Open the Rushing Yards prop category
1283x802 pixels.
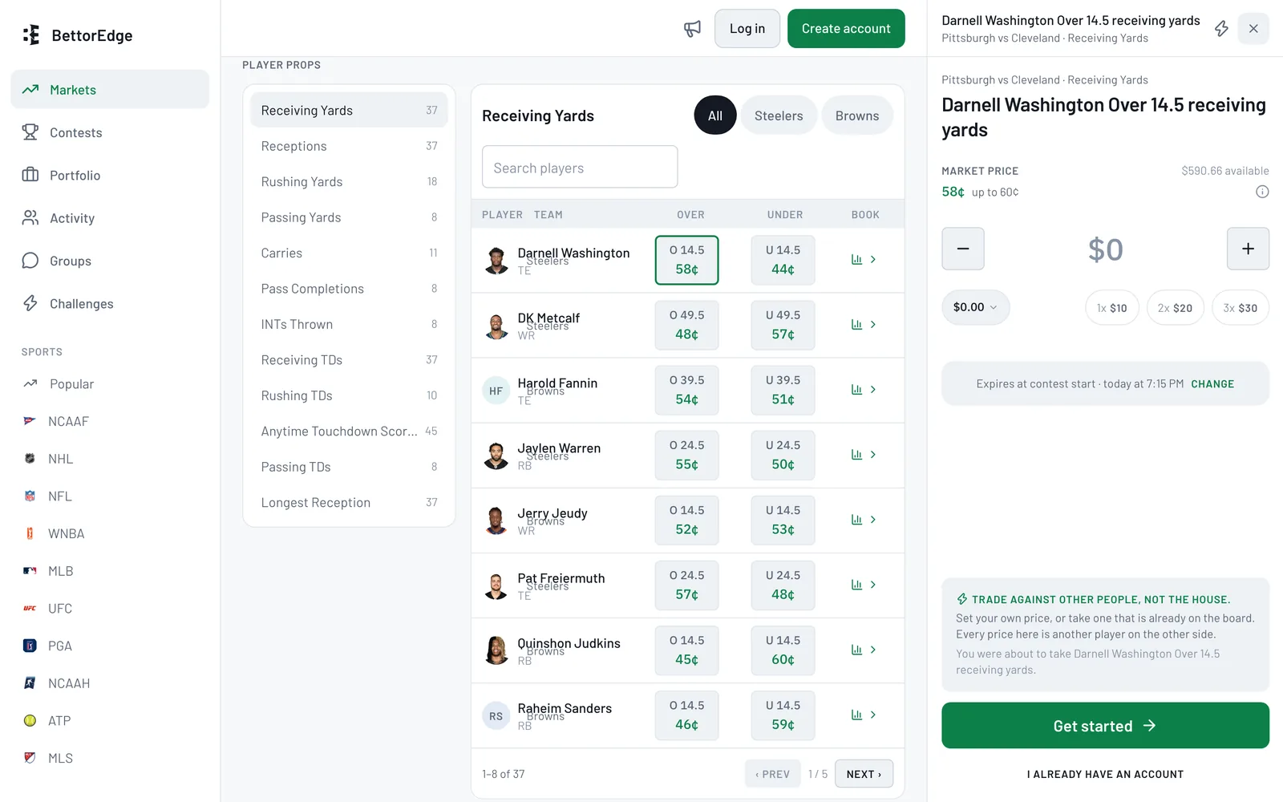click(349, 182)
